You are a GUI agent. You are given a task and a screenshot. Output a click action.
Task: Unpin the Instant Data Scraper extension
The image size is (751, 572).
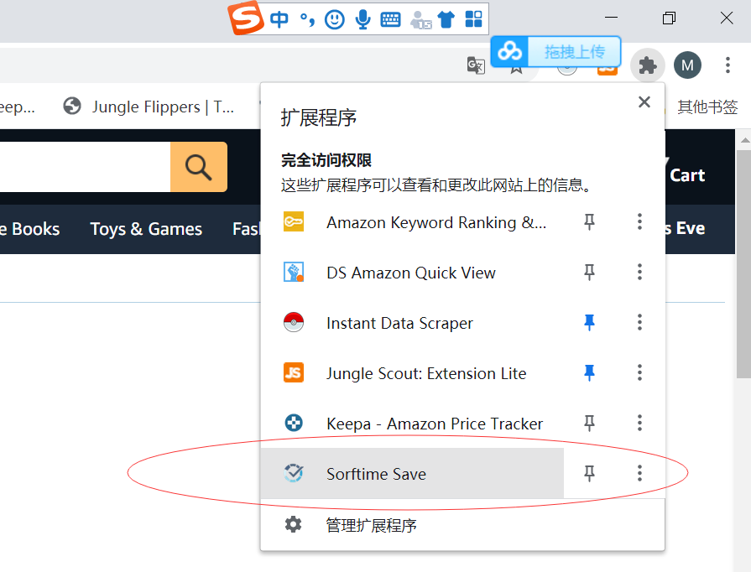point(589,323)
